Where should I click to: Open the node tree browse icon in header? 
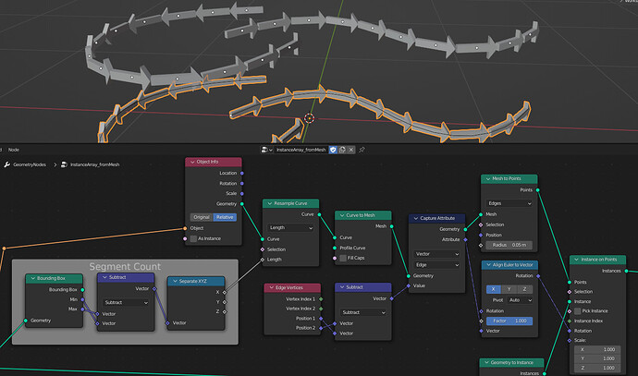tap(266, 150)
